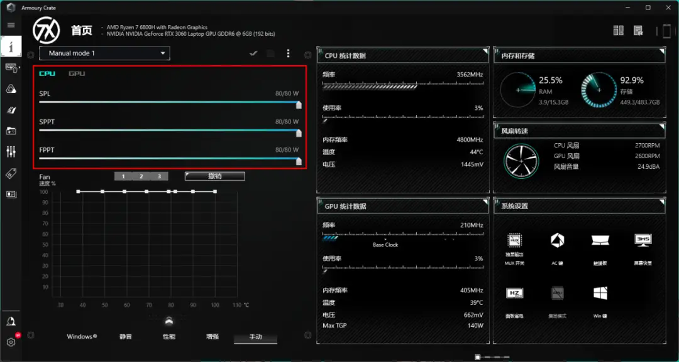
Task: Toggle the 触摸板 touchpad icon
Action: (600, 241)
